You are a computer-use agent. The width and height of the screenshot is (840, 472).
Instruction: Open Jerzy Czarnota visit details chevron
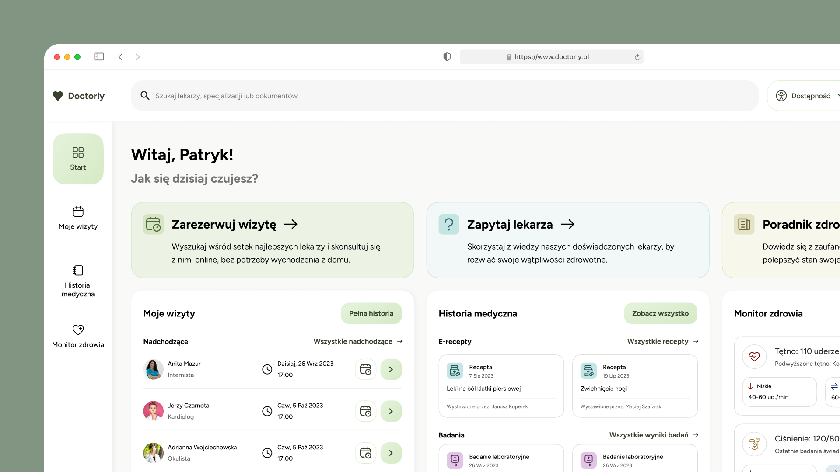391,411
